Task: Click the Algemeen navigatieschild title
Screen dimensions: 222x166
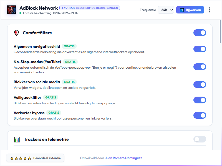Action: coord(37,46)
